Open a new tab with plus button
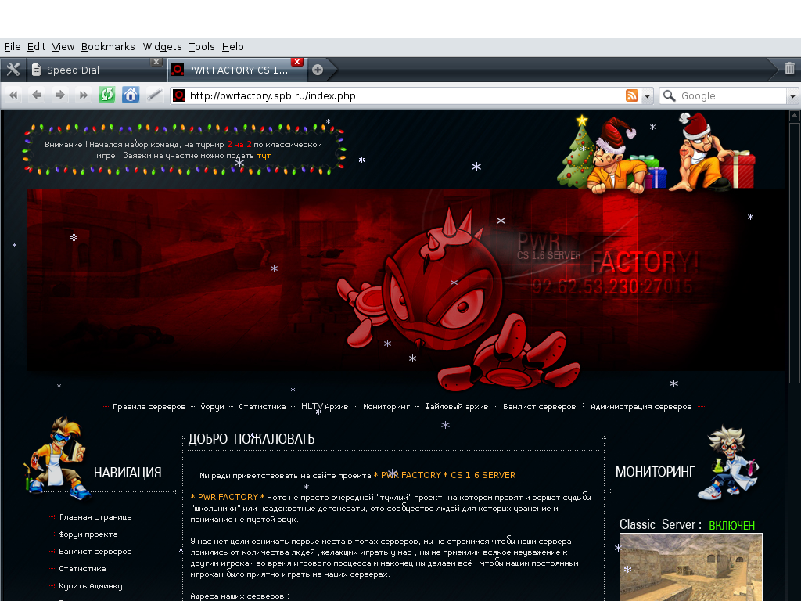 [x=318, y=70]
